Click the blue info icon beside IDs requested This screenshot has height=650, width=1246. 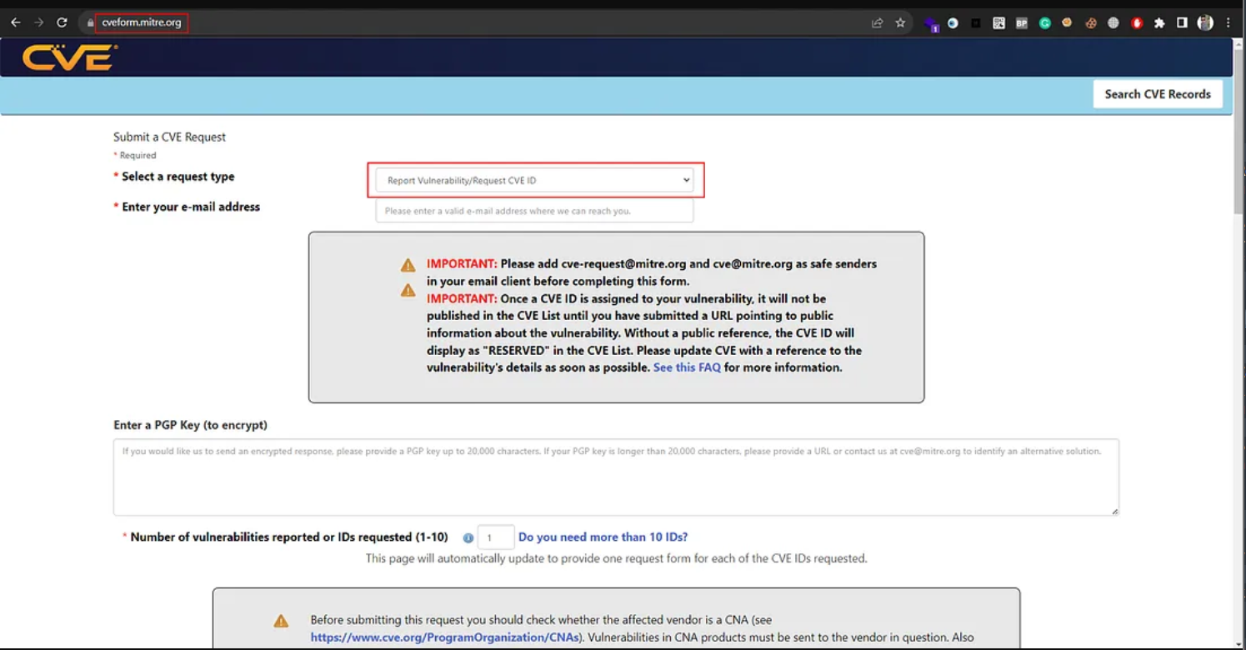click(x=468, y=538)
